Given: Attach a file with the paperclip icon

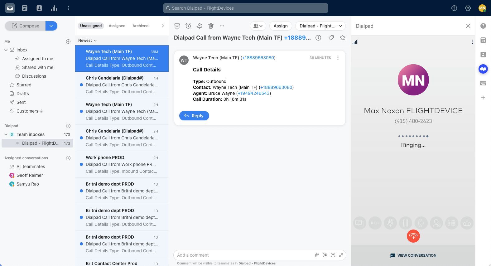Looking at the screenshot, I should coord(317,255).
